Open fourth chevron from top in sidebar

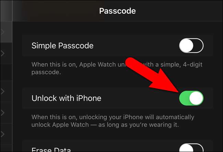[x=2, y=113]
